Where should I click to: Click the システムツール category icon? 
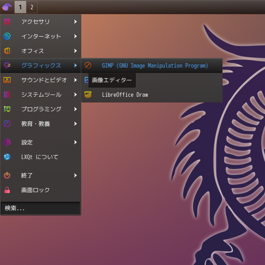pos(7,95)
